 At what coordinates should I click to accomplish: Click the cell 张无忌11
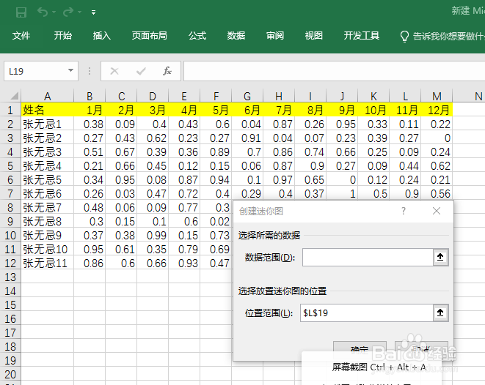pos(47,263)
